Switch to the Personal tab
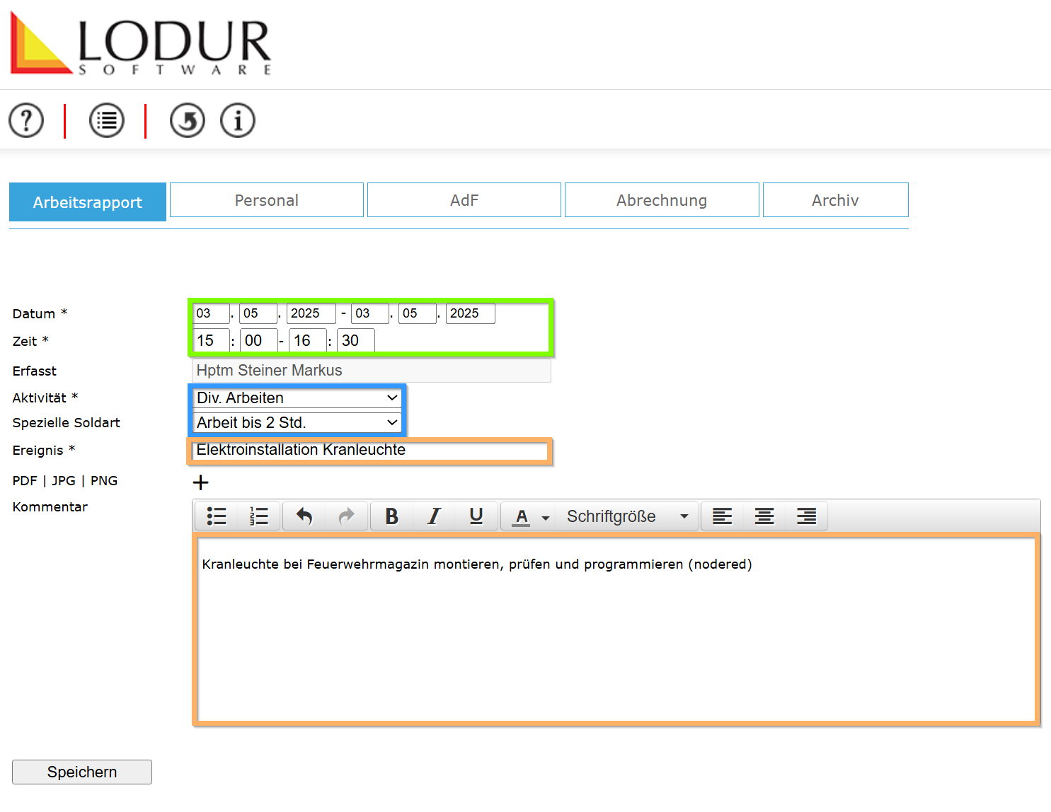 click(267, 200)
